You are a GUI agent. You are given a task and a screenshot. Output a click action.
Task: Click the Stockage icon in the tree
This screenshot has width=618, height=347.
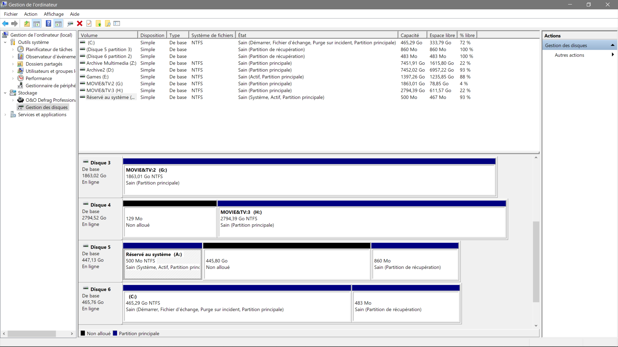coord(13,93)
